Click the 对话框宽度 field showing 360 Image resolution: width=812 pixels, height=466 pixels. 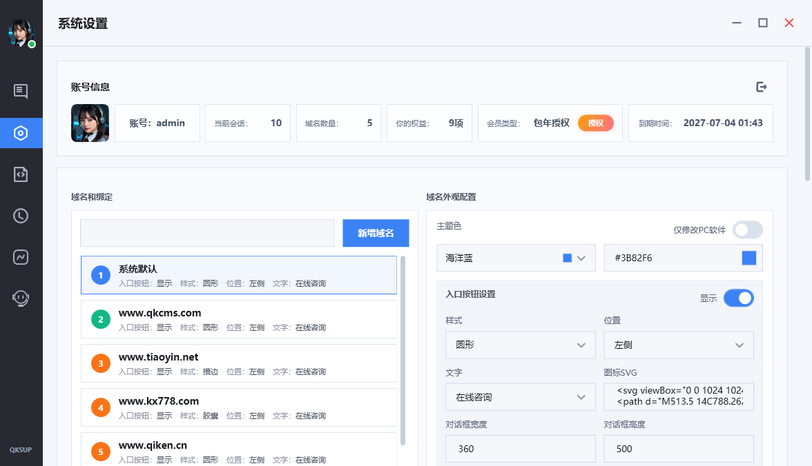click(521, 448)
